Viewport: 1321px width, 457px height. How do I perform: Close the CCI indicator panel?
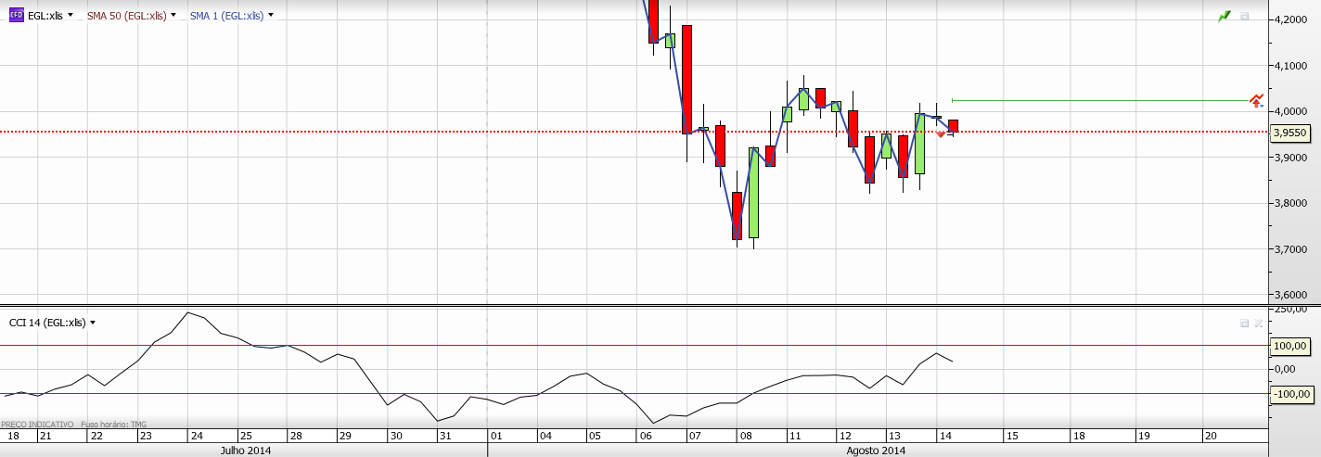coord(1259,323)
